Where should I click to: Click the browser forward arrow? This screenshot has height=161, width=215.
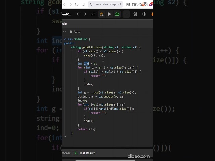[71, 4]
